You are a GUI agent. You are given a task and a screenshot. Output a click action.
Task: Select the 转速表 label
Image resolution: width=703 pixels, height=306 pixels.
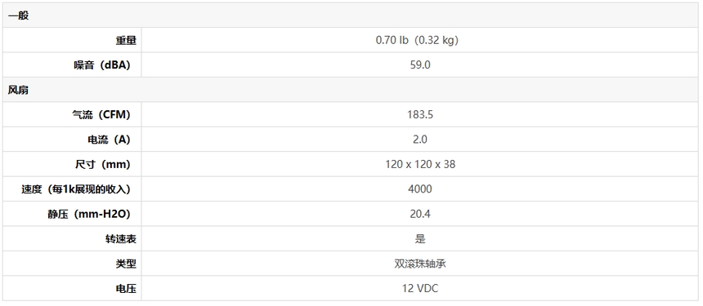click(118, 239)
